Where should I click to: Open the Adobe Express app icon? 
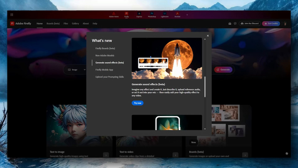pos(139,15)
